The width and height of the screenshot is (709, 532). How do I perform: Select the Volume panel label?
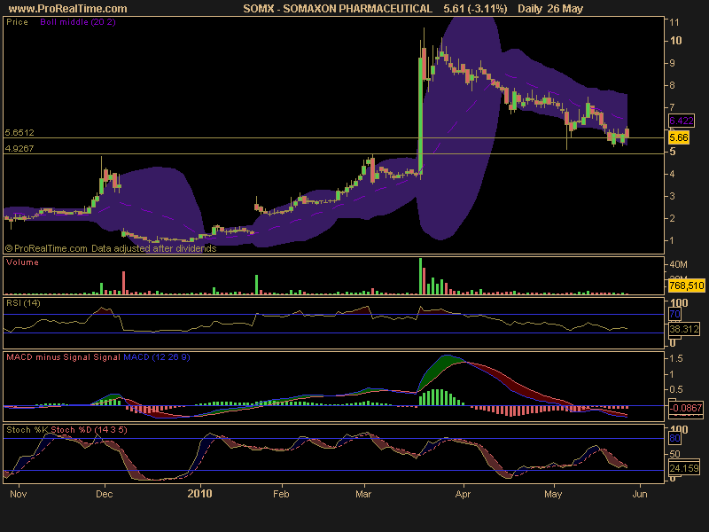click(22, 262)
